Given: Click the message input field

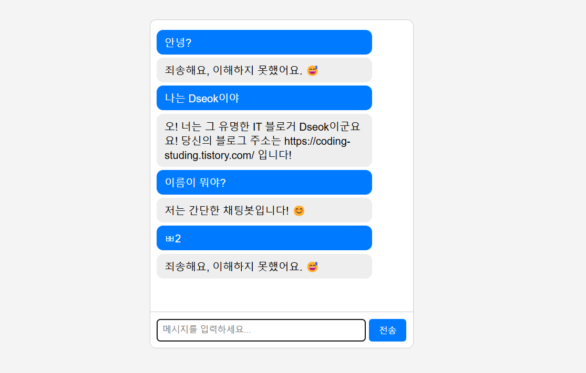Looking at the screenshot, I should tap(261, 330).
